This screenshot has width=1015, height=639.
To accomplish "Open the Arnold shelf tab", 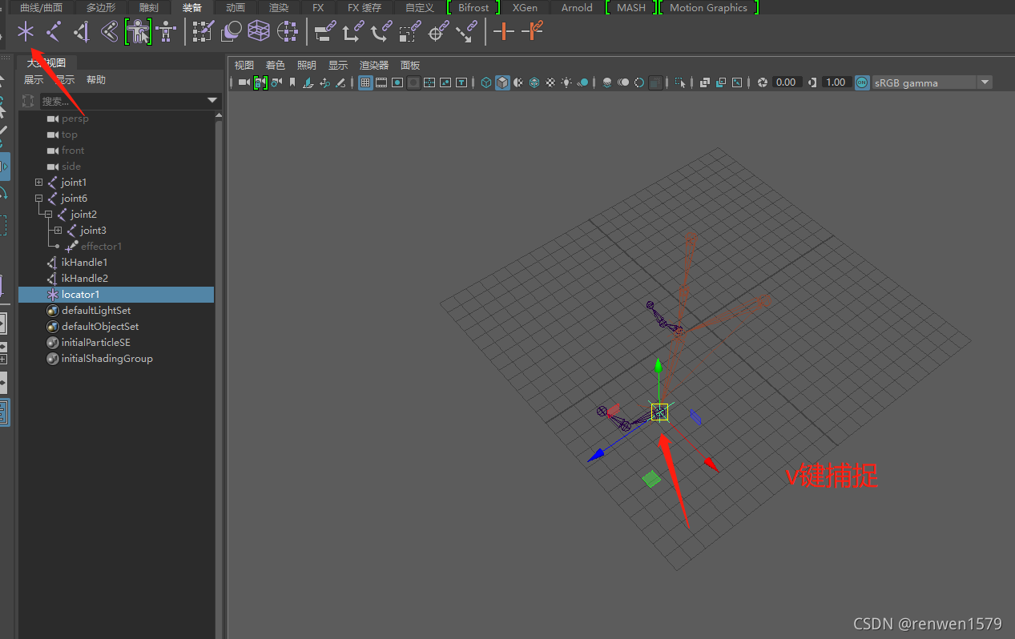I will point(577,8).
